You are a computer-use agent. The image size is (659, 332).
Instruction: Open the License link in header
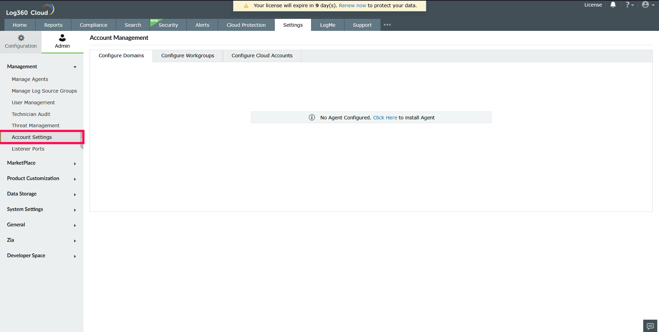(x=593, y=5)
